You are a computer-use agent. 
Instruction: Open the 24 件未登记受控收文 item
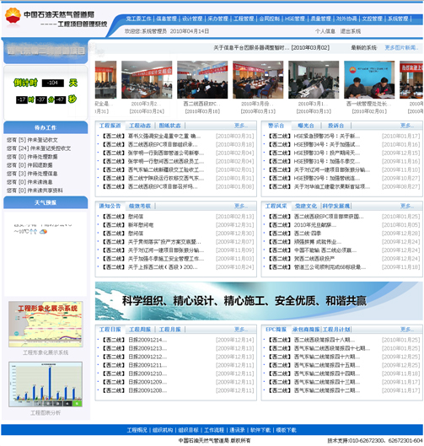pyautogui.click(x=39, y=148)
